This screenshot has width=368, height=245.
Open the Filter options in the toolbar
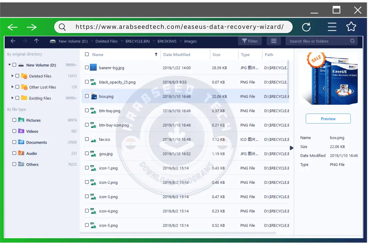pyautogui.click(x=250, y=41)
